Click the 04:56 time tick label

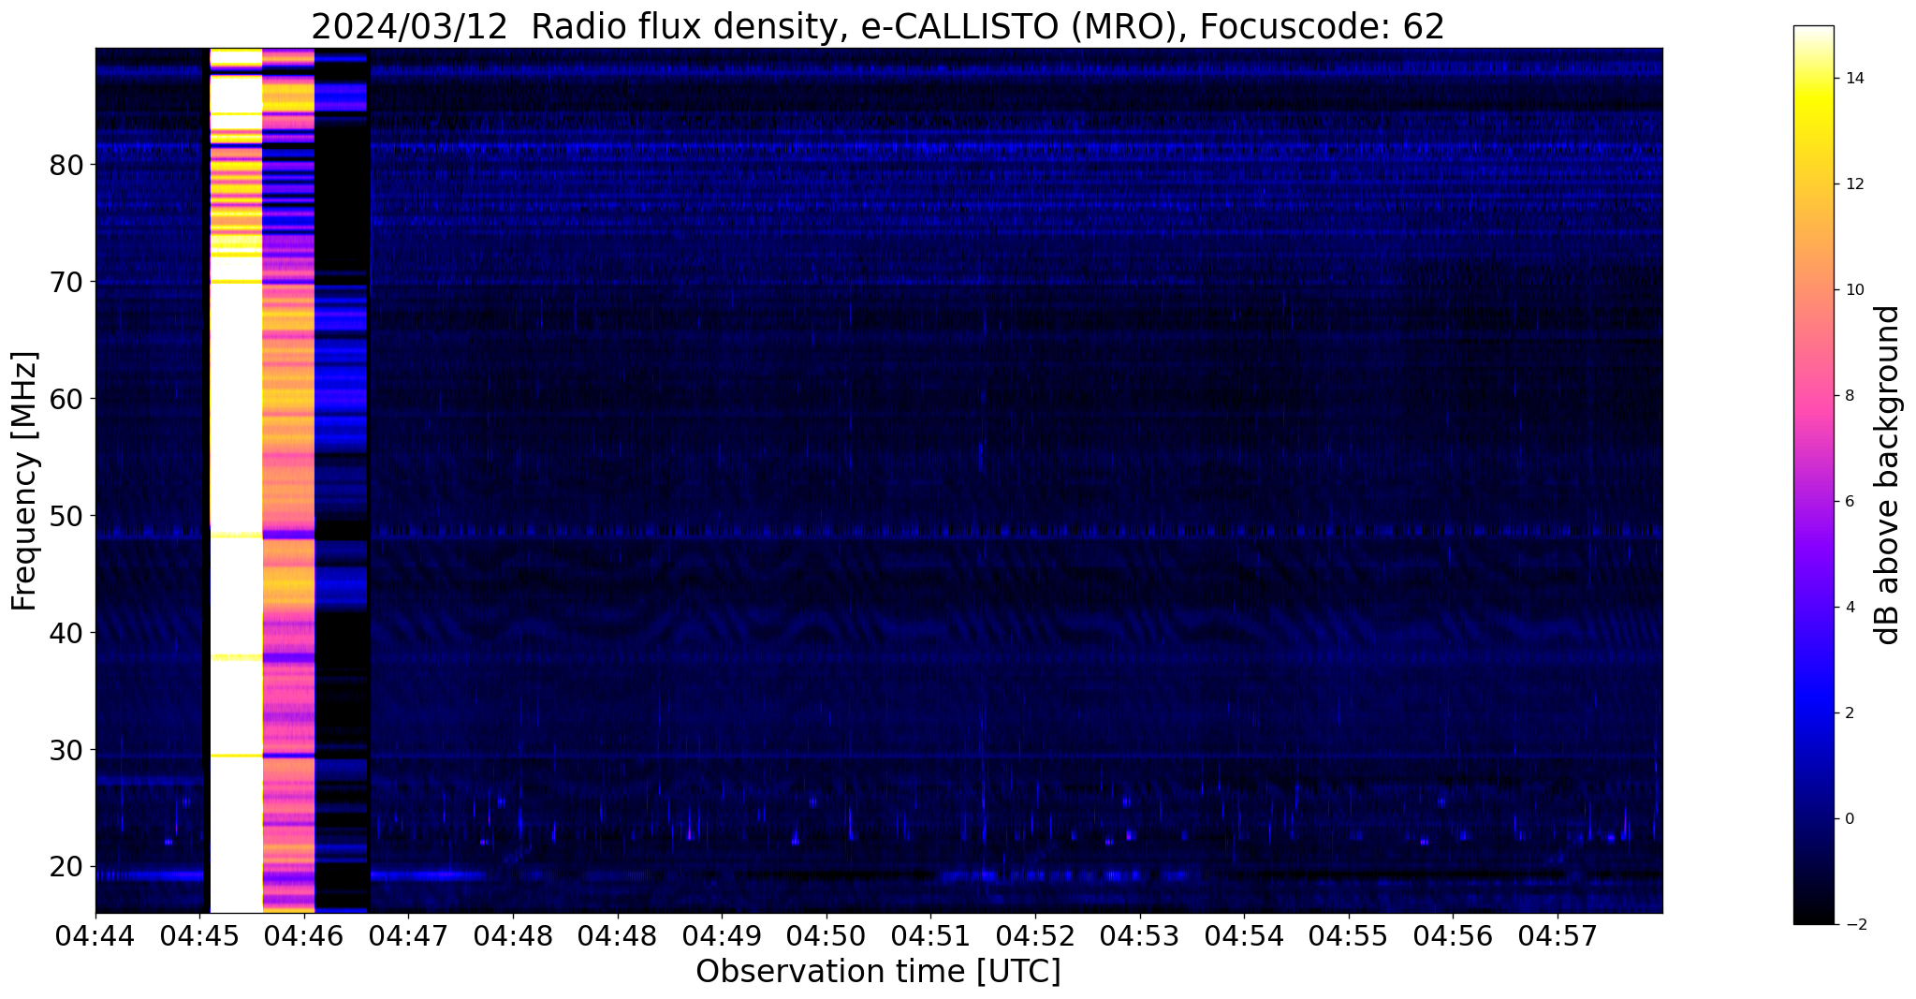coord(1453,935)
